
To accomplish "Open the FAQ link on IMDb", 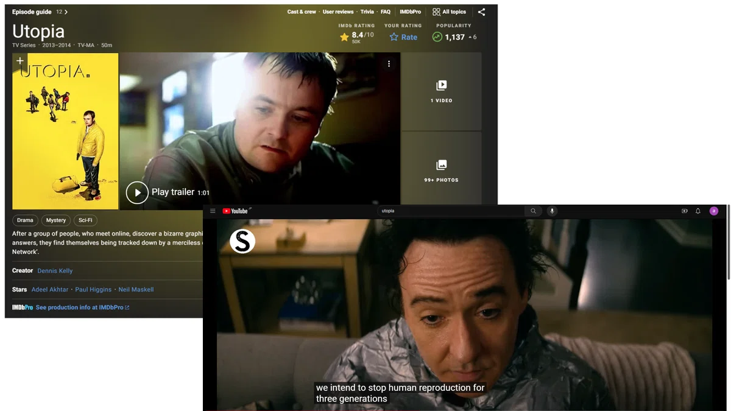I will 386,12.
